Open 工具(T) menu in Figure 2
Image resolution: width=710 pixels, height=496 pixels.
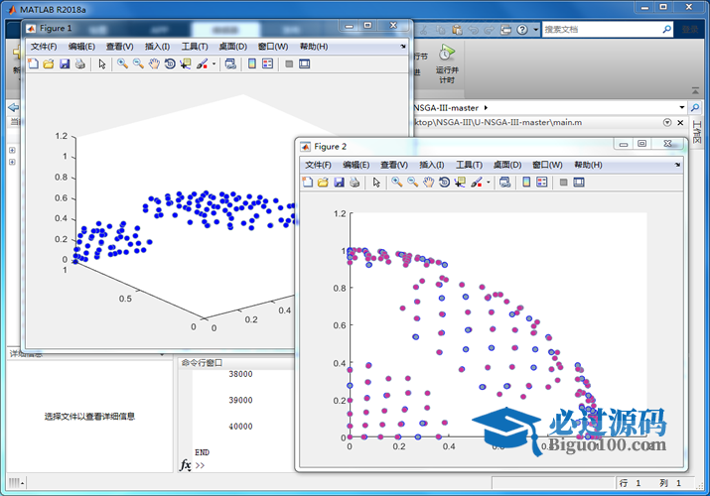(x=469, y=165)
